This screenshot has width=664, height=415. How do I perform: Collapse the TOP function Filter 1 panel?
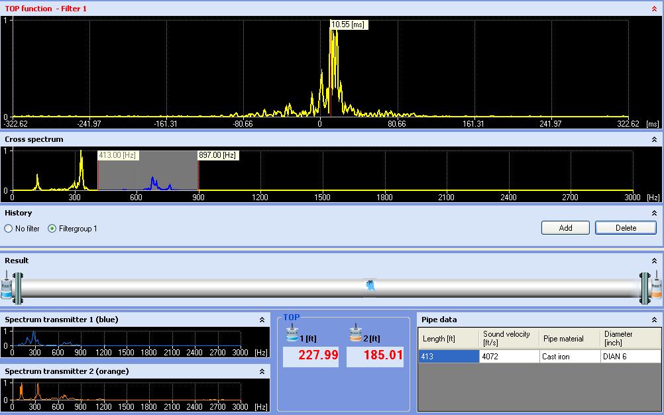pos(655,9)
